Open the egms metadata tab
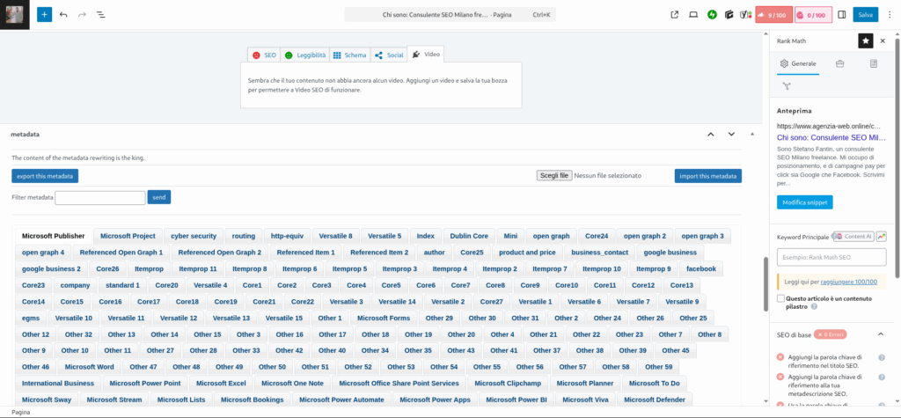901x418 pixels. (31, 318)
